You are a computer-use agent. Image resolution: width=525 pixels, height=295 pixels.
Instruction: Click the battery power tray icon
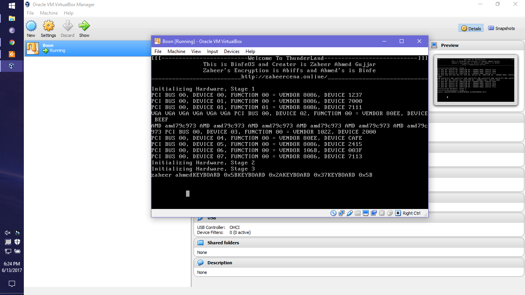pos(17,251)
